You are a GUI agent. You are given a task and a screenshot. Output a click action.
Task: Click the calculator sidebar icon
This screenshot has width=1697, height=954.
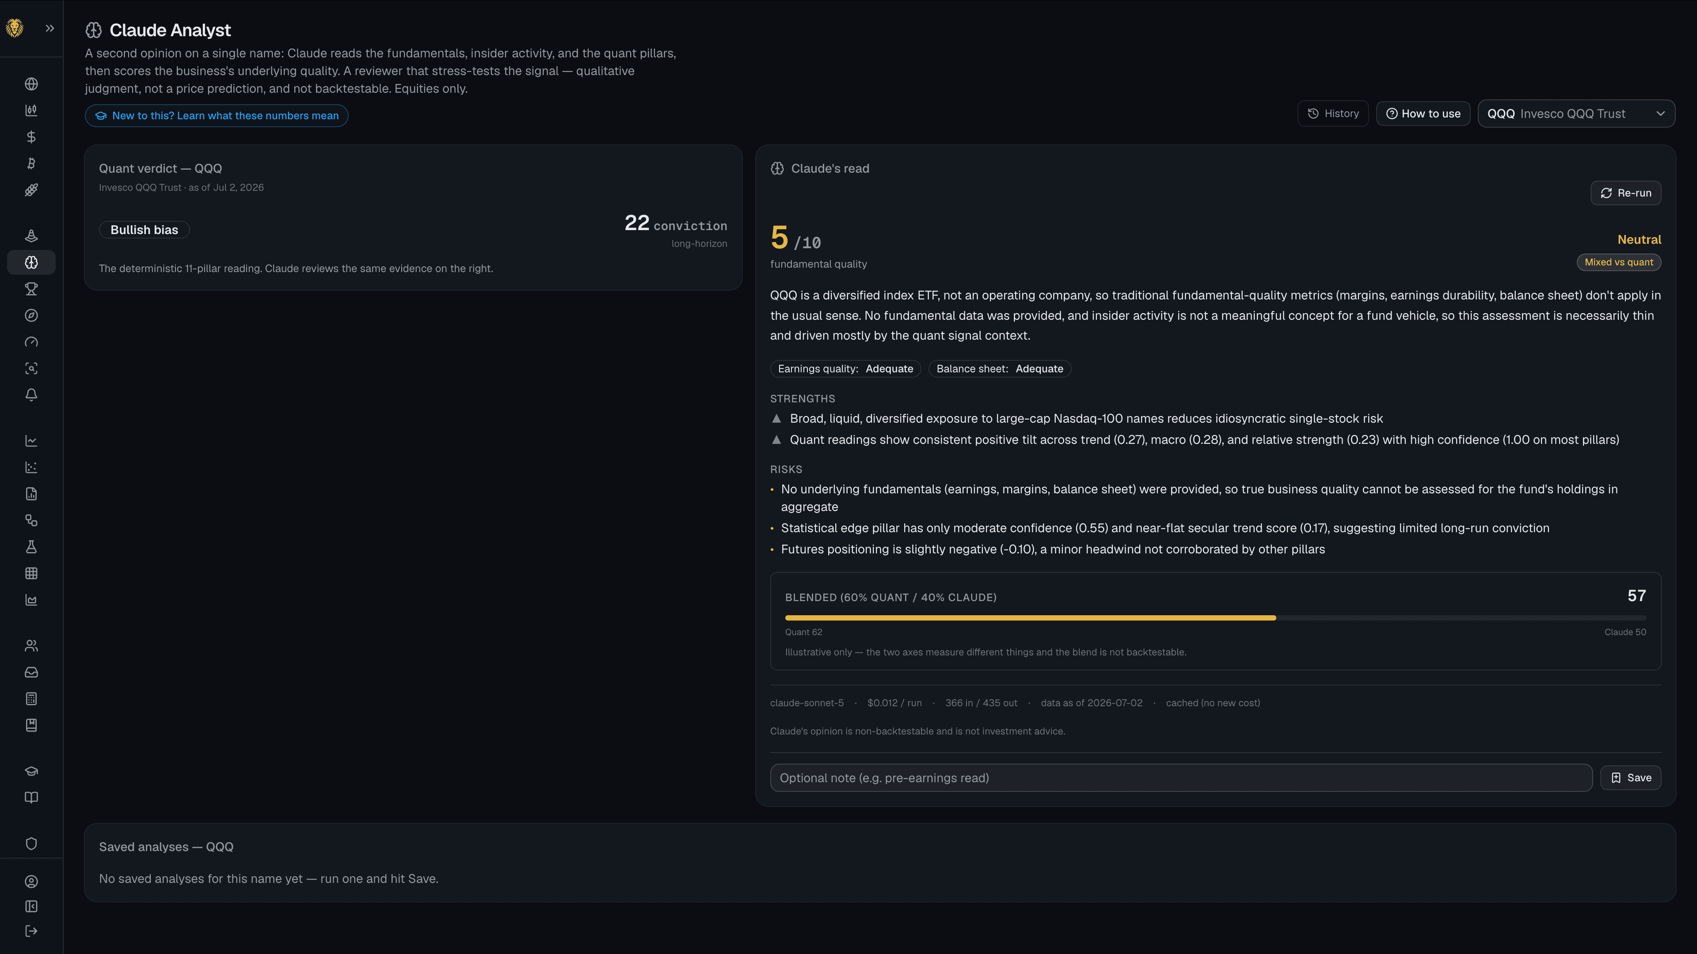tap(31, 699)
